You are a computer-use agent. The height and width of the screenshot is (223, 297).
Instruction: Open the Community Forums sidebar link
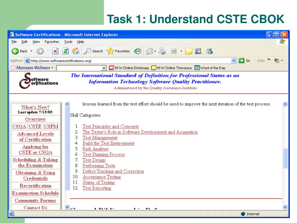35,200
